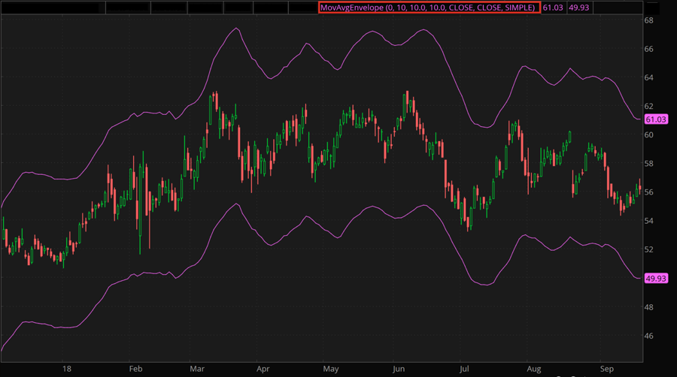Viewport: 677px width, 377px height.
Task: Click the Jun label on time axis
Action: 399,369
